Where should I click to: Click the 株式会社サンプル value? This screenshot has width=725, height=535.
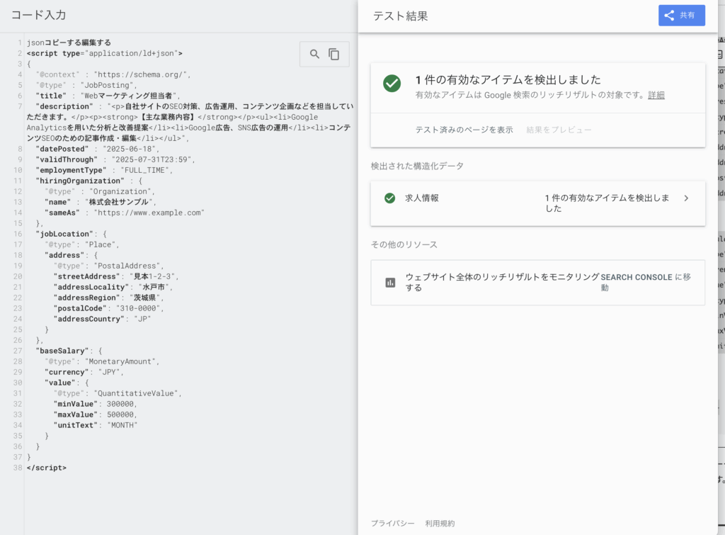118,202
